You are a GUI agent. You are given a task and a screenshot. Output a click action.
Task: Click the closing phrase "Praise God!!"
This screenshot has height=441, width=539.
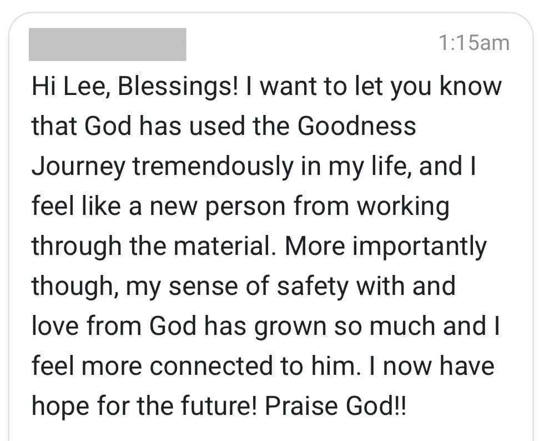336,407
